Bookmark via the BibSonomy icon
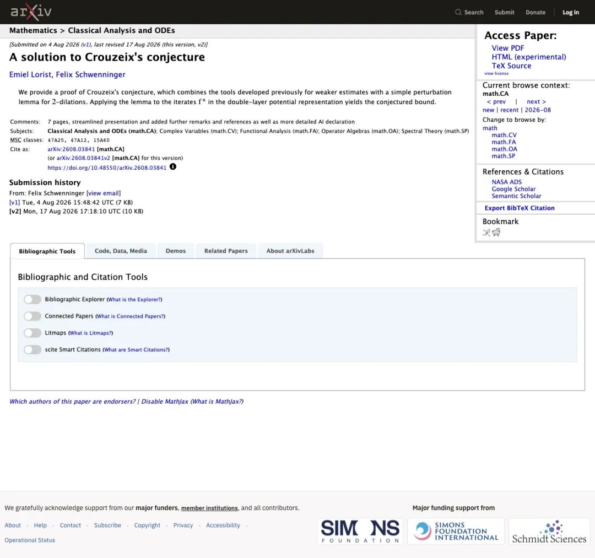Screen dimensions: 595x558 pyautogui.click(x=486, y=232)
